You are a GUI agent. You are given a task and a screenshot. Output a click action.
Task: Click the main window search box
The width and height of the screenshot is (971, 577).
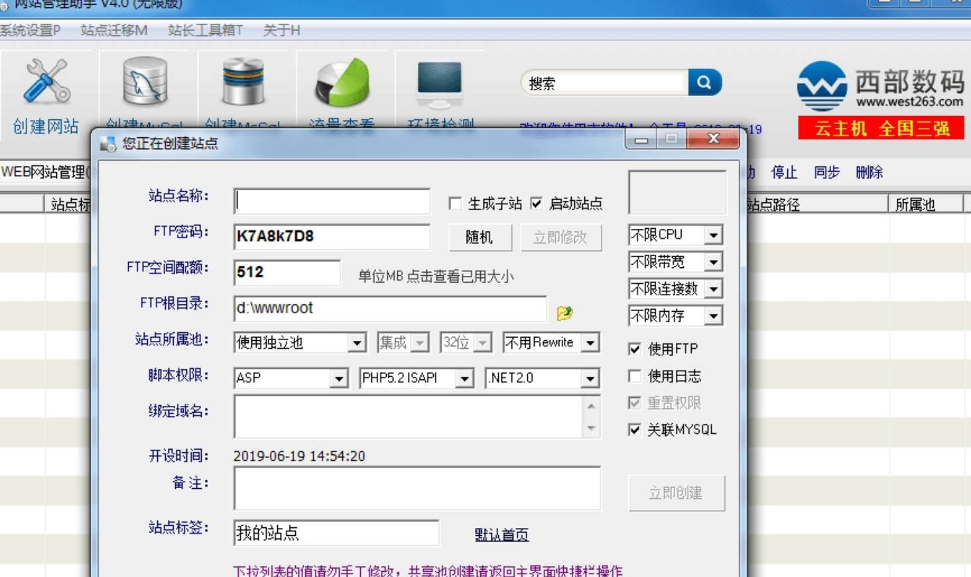(604, 83)
